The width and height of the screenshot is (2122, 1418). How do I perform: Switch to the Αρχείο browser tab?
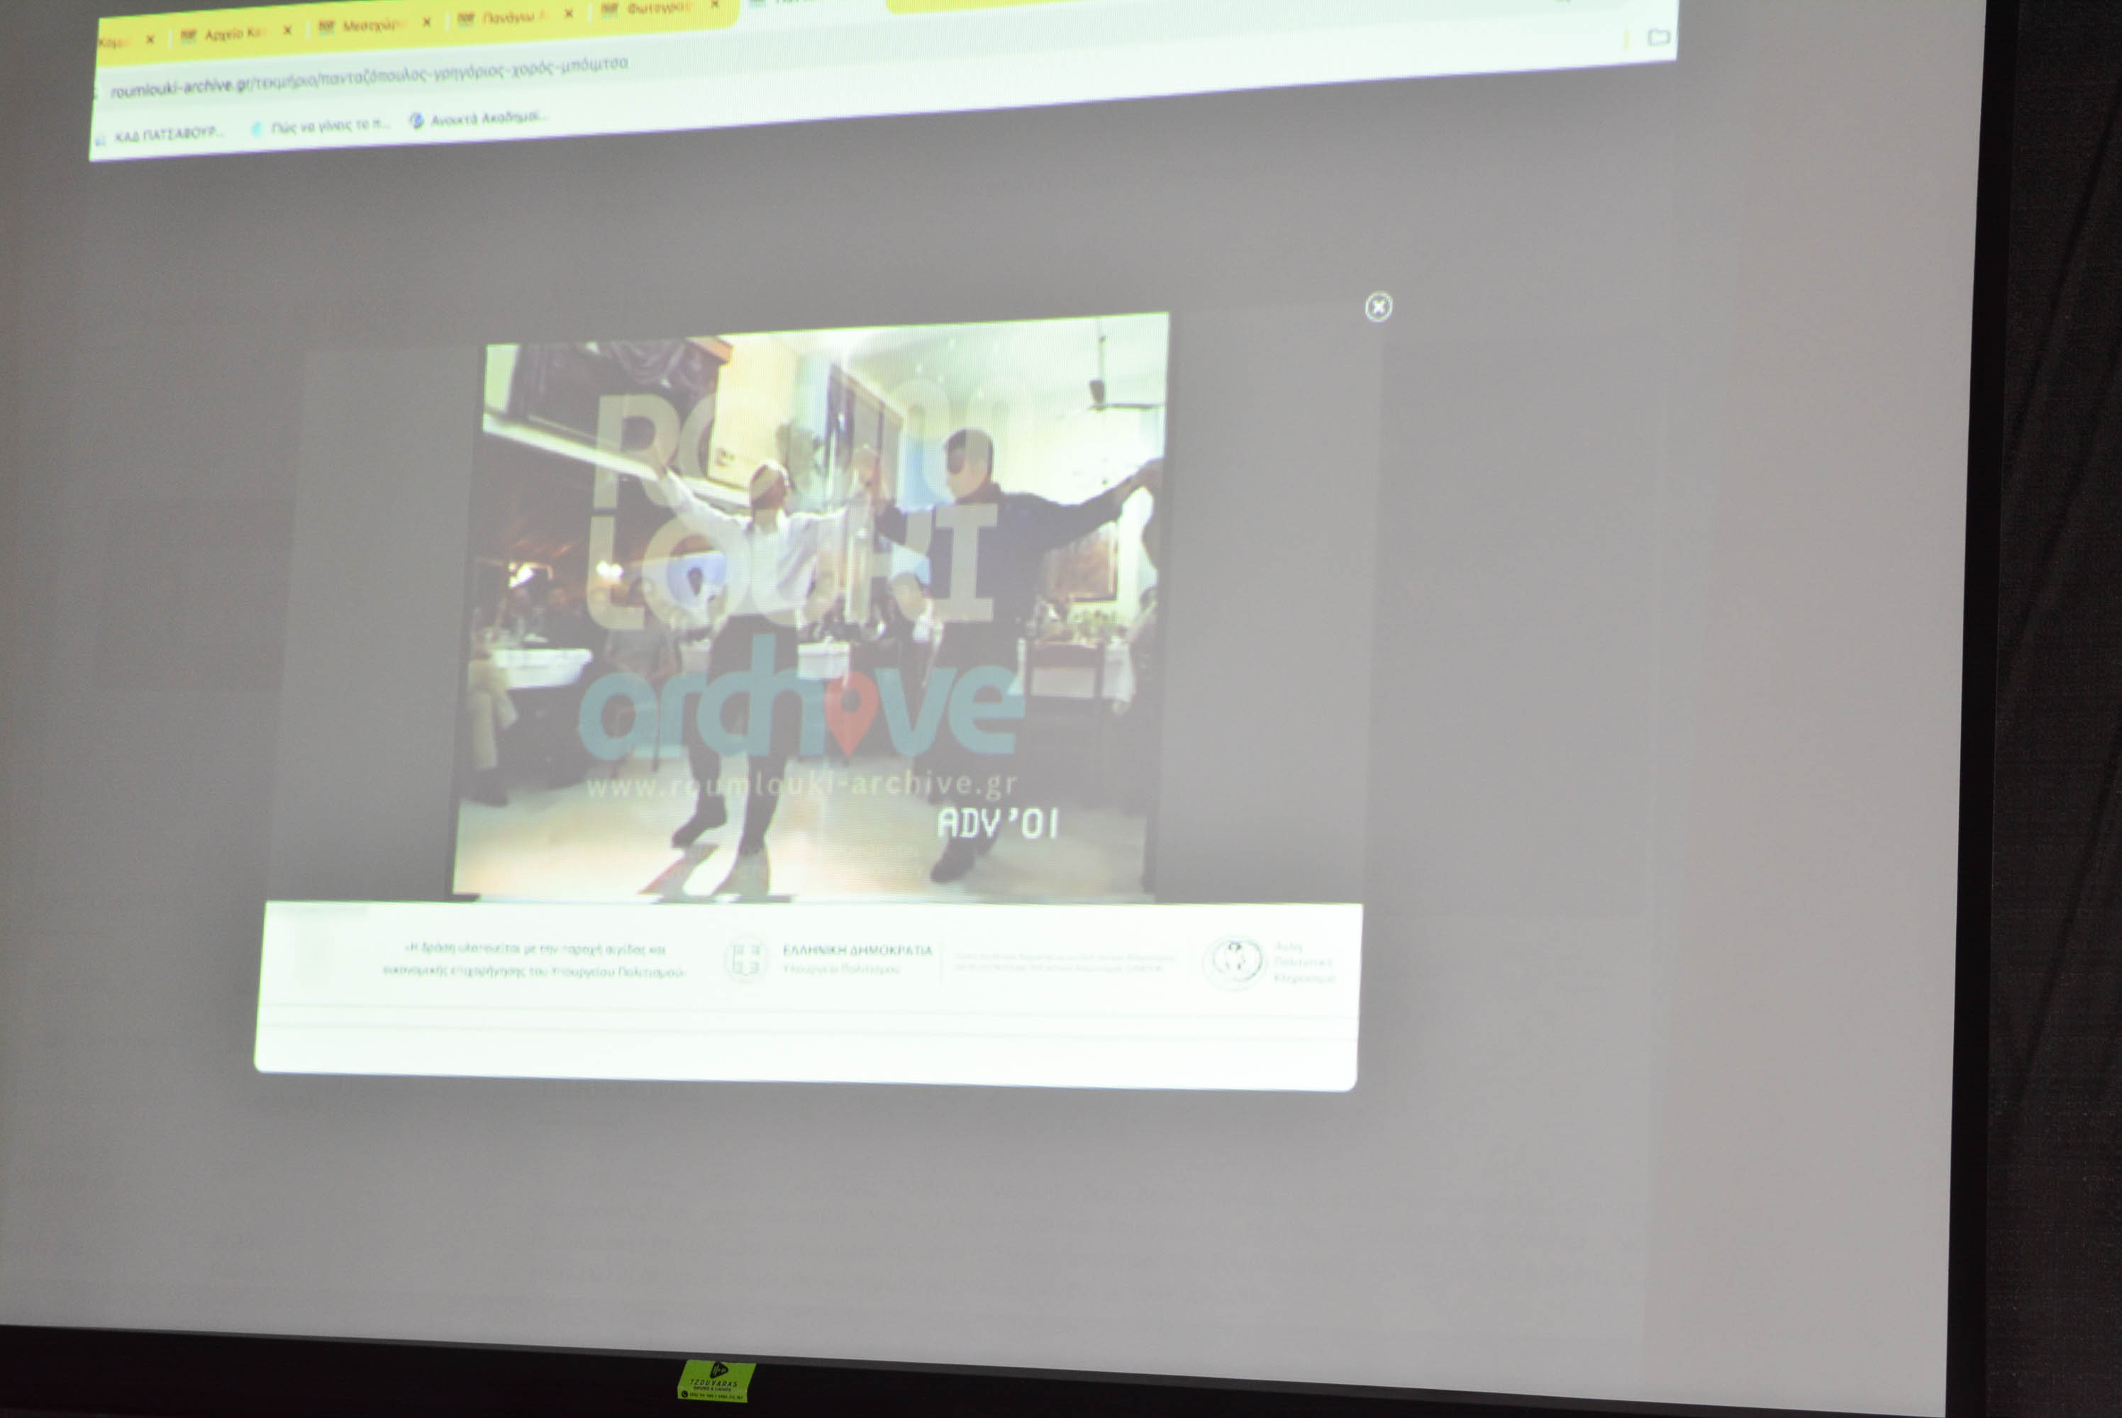point(233,33)
